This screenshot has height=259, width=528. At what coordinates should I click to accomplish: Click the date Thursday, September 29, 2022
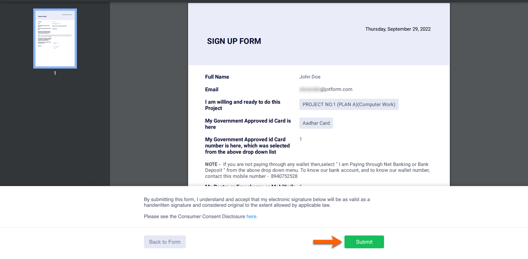398,29
